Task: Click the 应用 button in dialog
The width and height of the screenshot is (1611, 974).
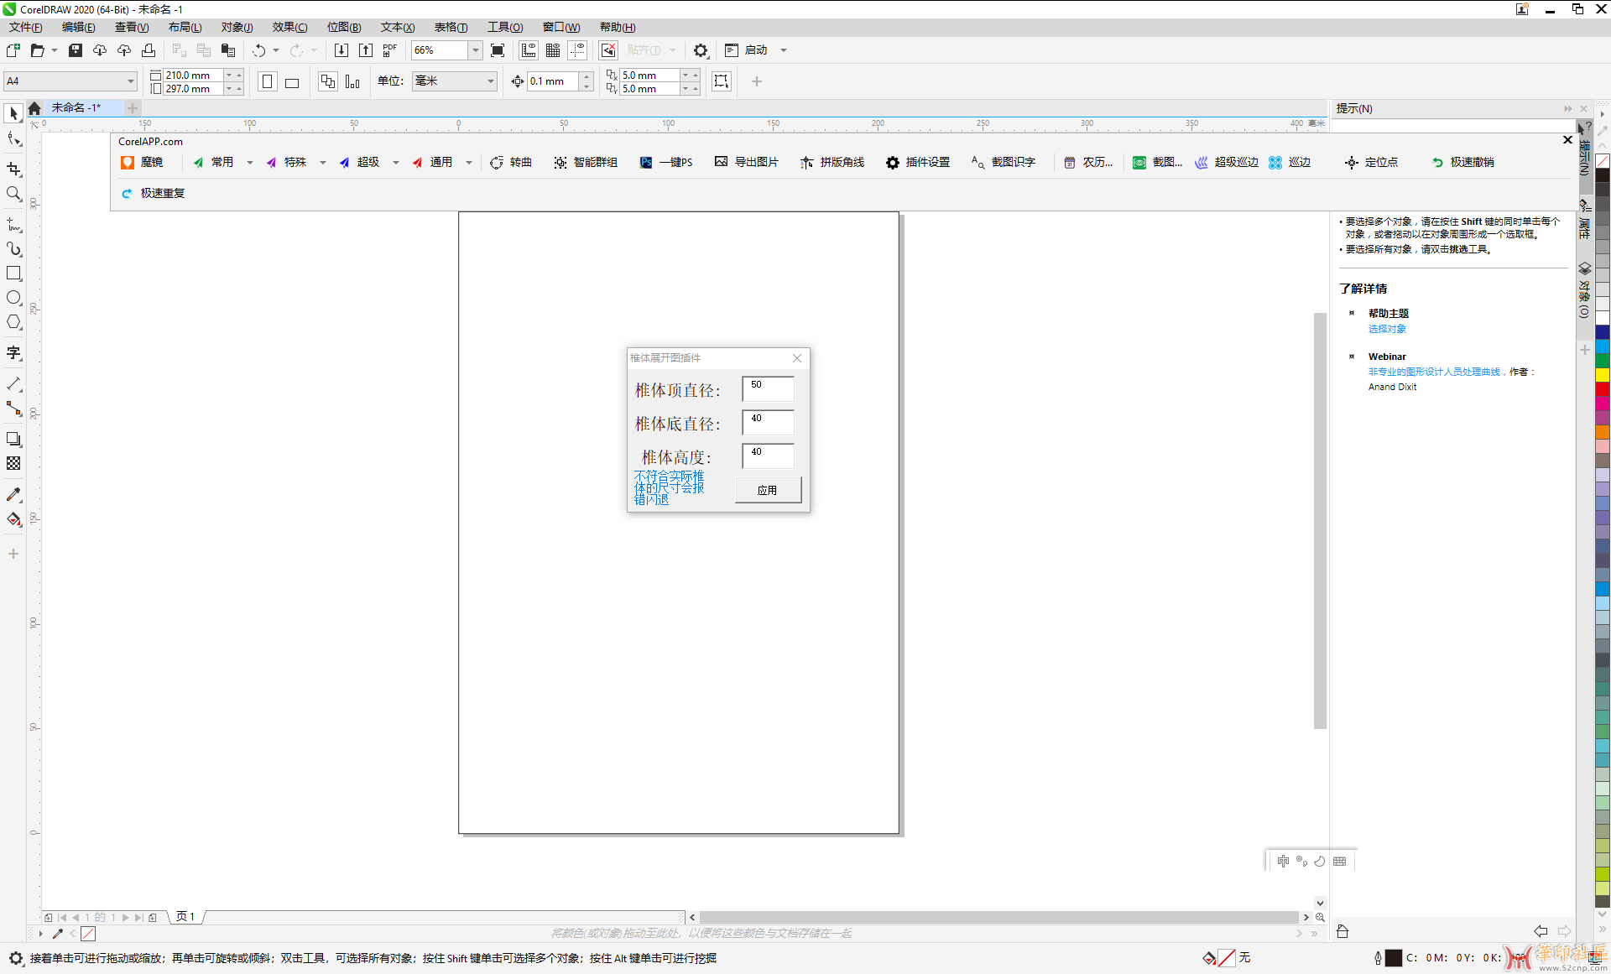Action: (x=768, y=490)
